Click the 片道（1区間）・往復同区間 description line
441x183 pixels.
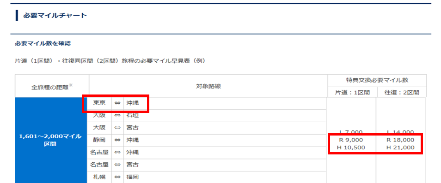point(110,61)
